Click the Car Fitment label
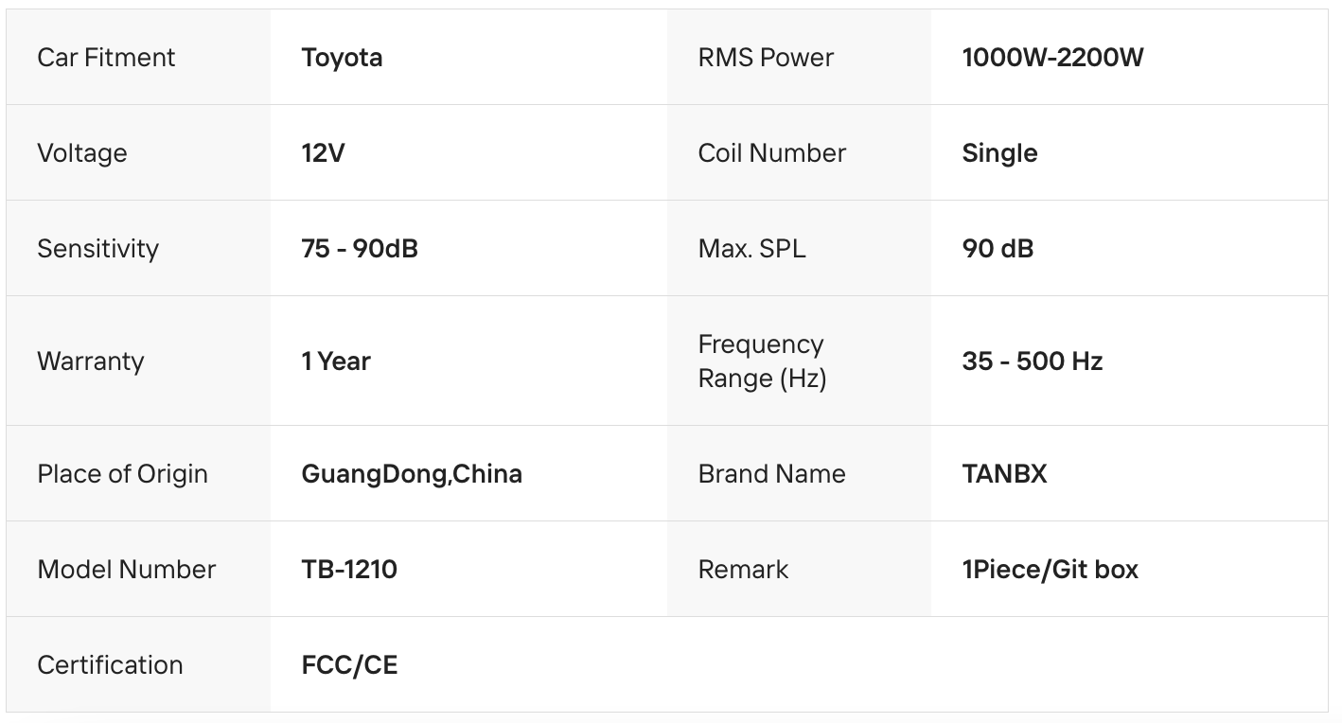Screen dimensions: 1342x723 (106, 58)
